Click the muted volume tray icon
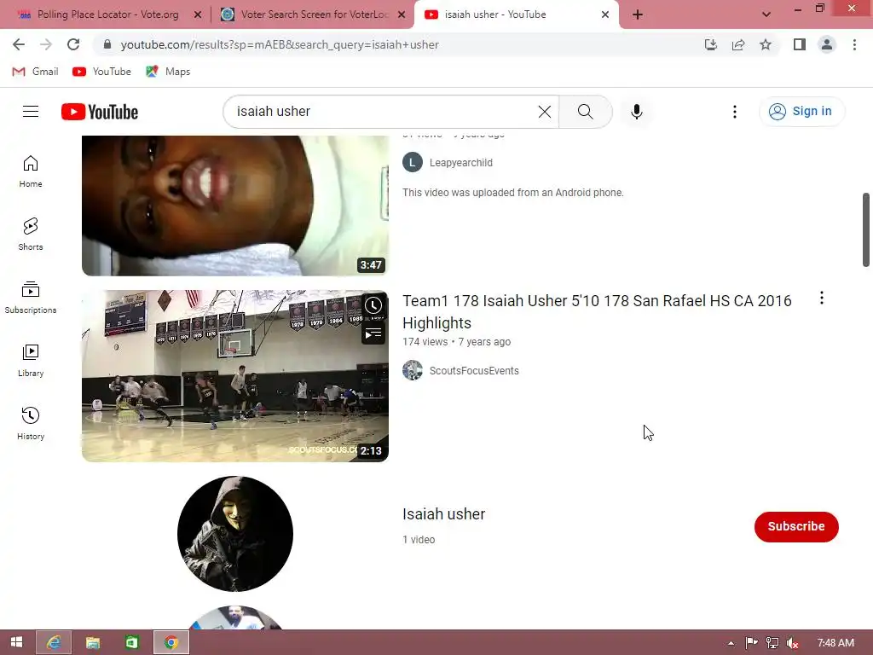 coord(792,643)
